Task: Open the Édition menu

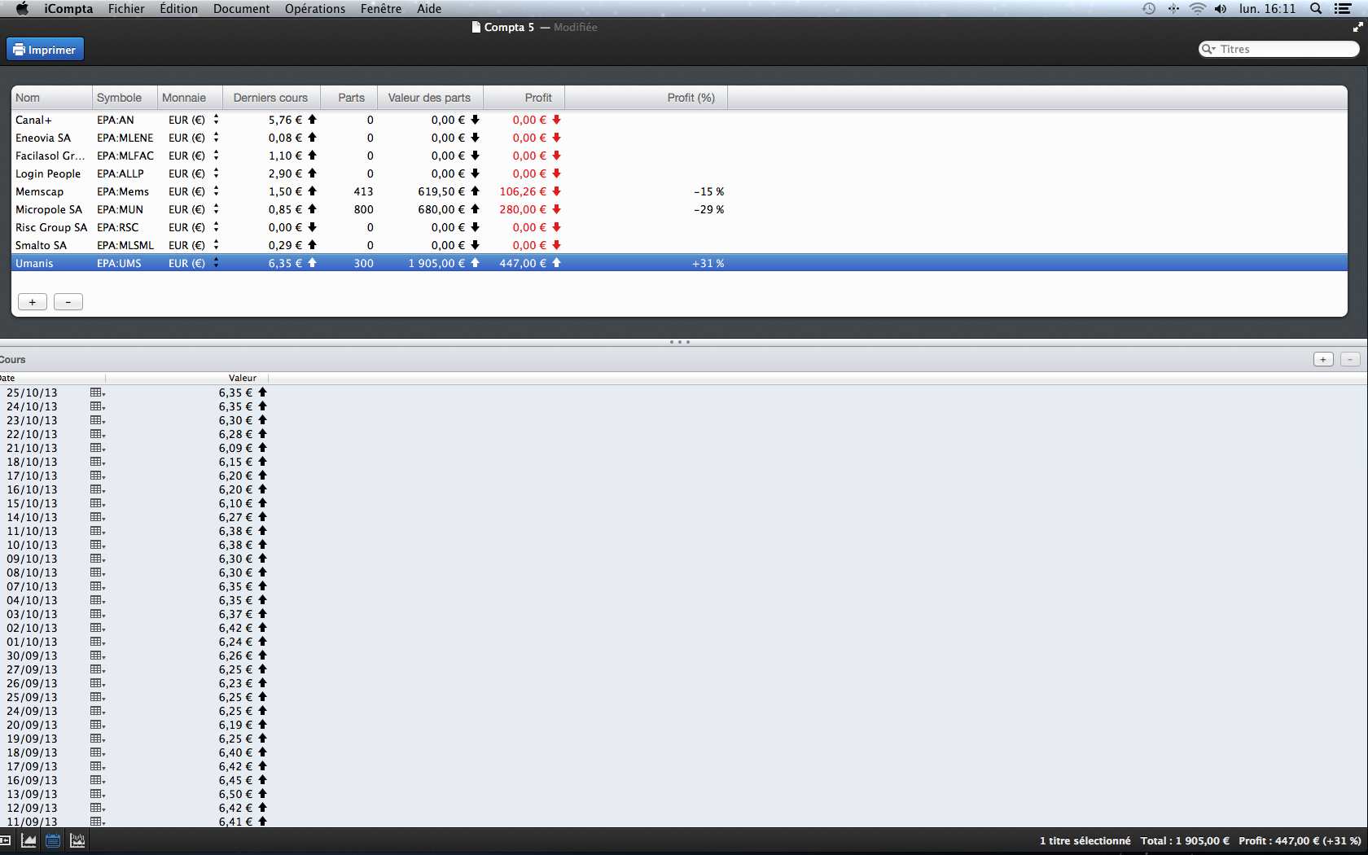Action: pos(178,9)
